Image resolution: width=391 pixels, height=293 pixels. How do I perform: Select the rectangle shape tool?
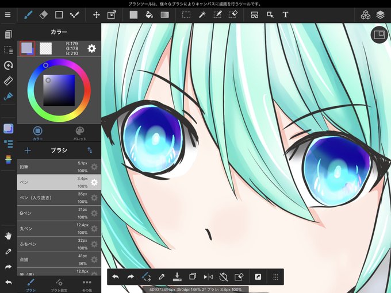[59, 15]
